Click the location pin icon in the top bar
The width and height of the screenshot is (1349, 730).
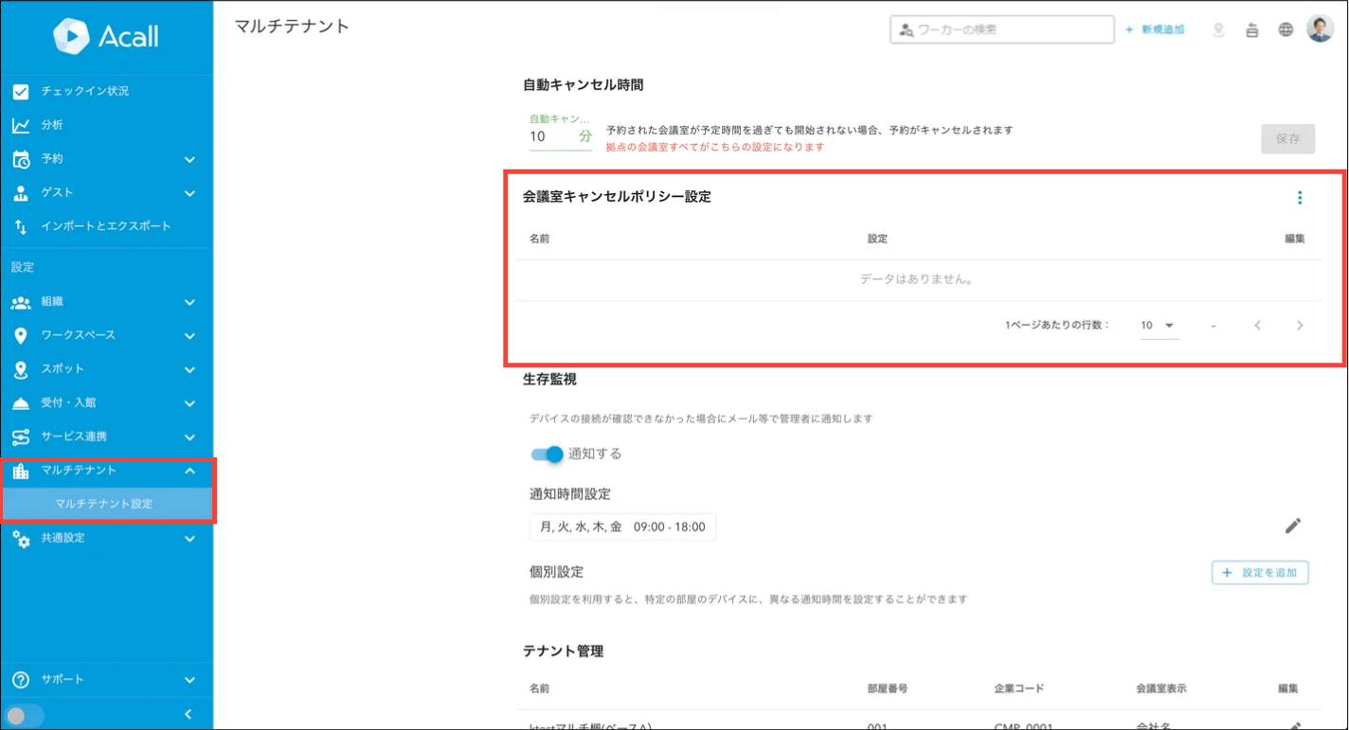(1218, 29)
